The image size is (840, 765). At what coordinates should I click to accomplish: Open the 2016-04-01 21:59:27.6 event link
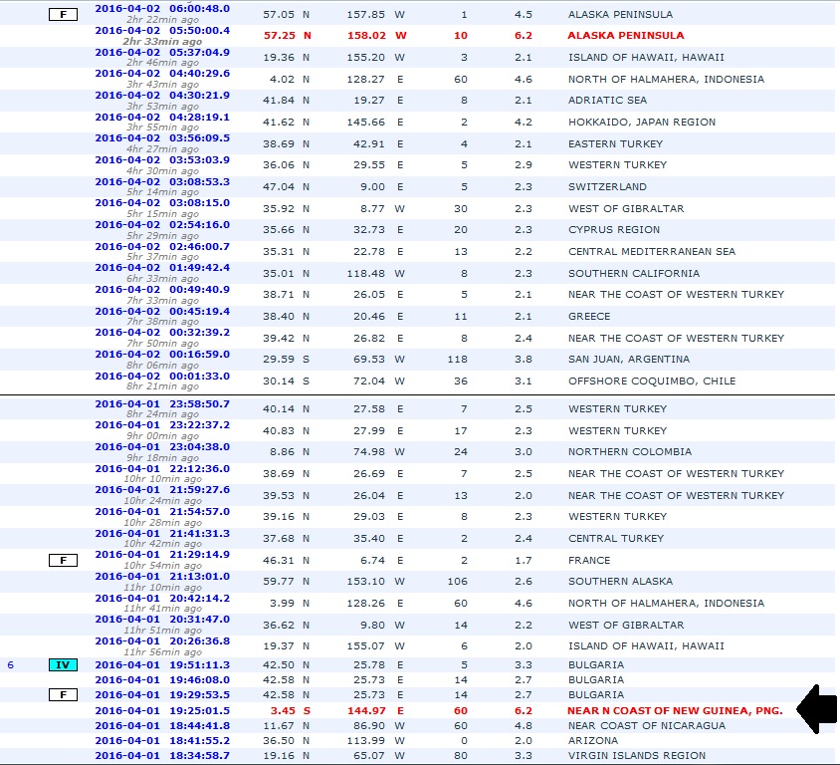[162, 489]
